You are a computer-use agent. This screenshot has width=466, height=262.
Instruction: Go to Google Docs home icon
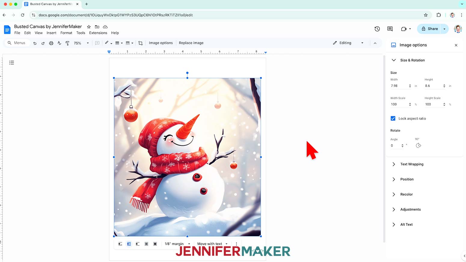(7, 29)
